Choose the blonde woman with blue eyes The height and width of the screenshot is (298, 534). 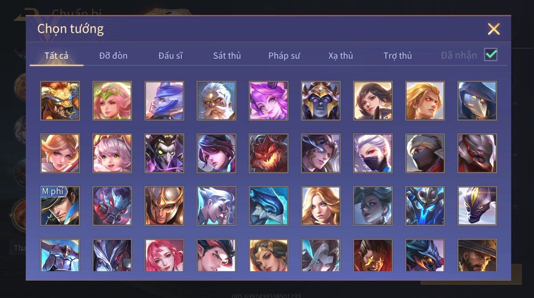point(321,206)
